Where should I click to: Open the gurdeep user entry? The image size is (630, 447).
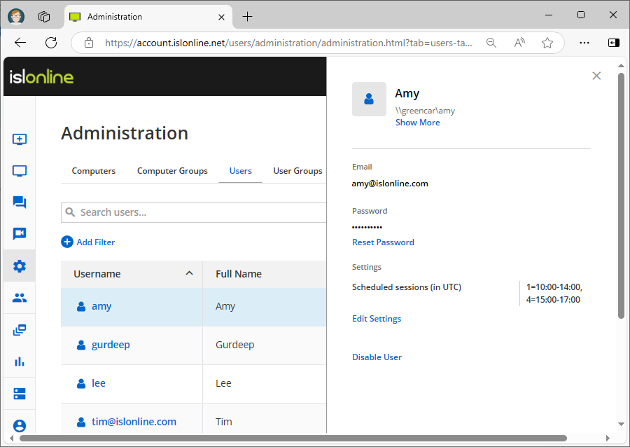[x=111, y=345]
